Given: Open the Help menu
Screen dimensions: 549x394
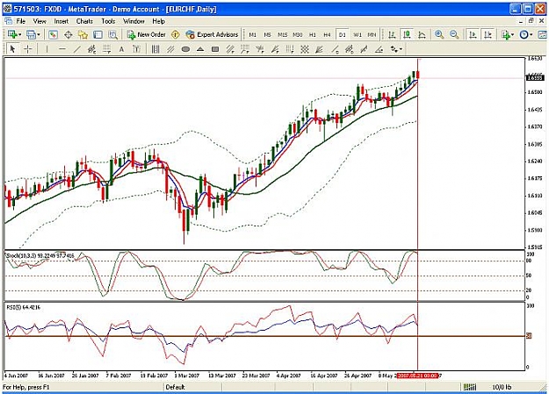Looking at the screenshot, I should (158, 21).
